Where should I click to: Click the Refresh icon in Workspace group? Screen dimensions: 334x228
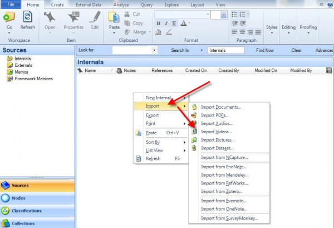pos(27,17)
